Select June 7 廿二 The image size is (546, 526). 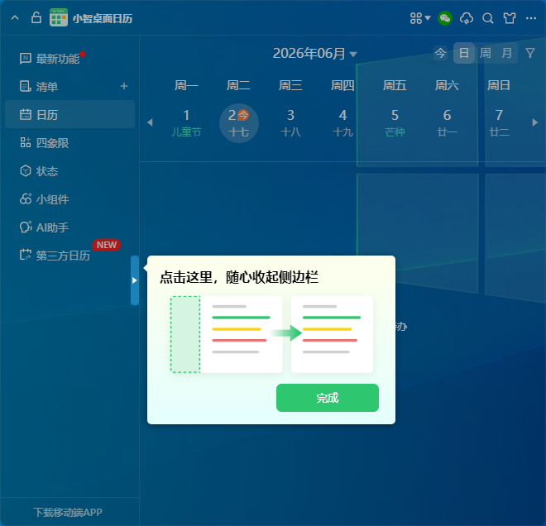point(499,123)
